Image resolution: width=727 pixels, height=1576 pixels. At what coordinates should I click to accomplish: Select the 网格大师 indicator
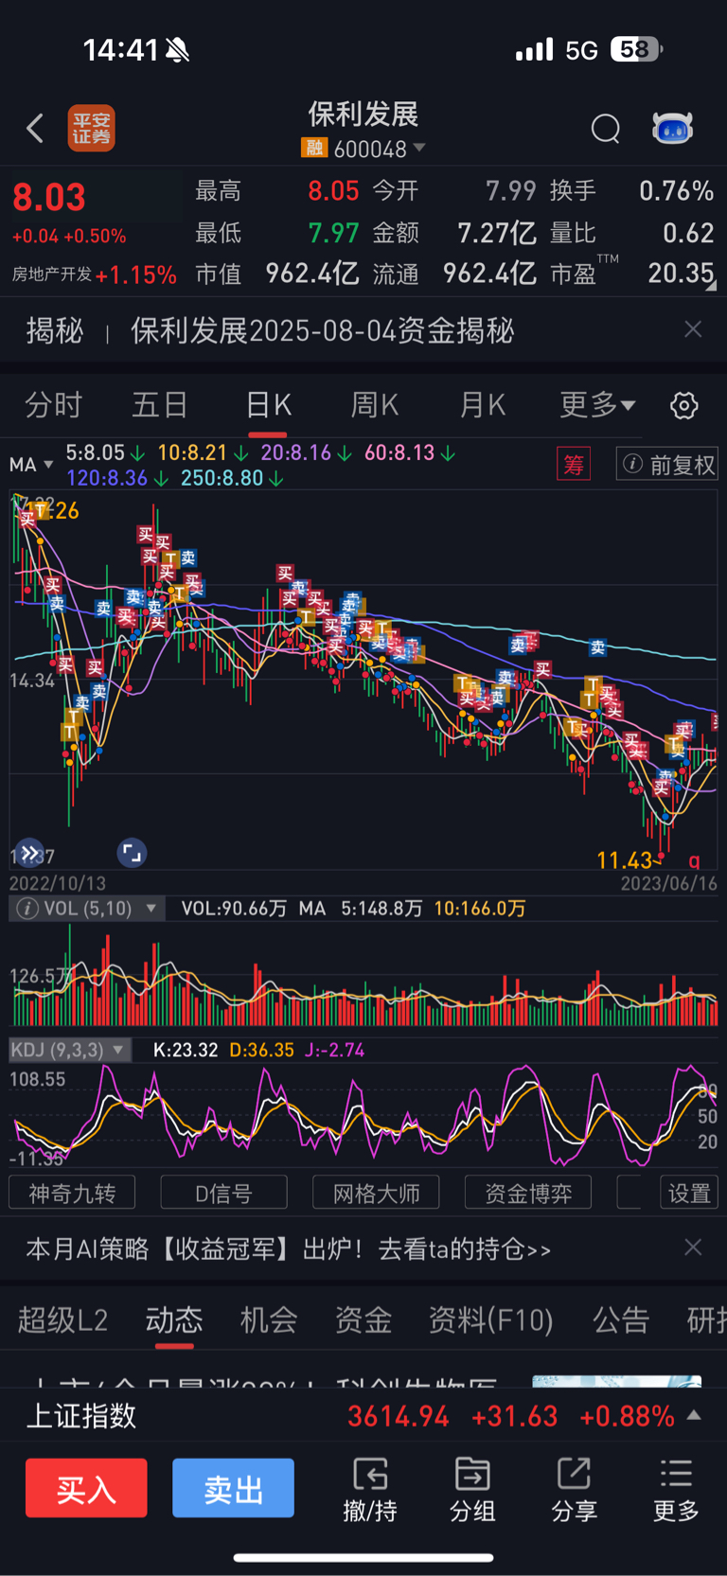coord(376,1193)
